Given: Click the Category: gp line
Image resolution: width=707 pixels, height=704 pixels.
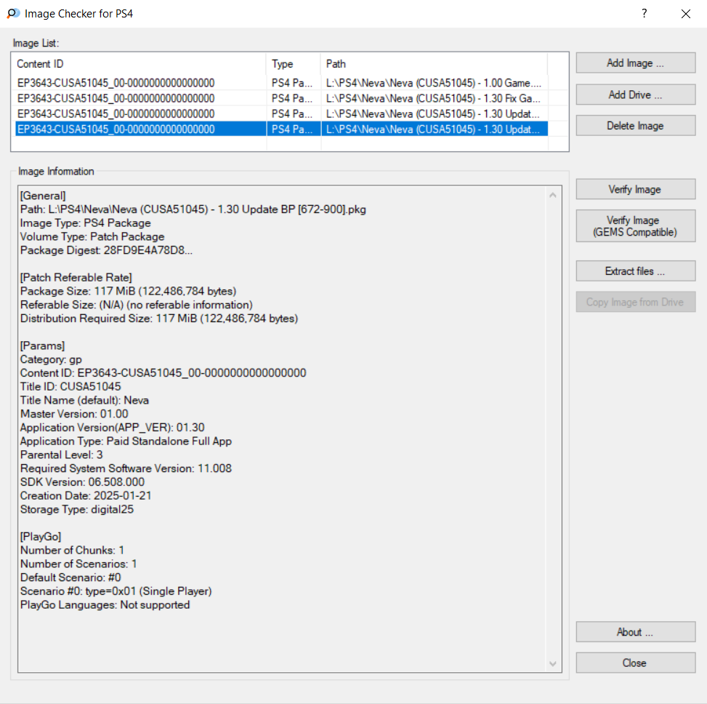Looking at the screenshot, I should pyautogui.click(x=52, y=360).
